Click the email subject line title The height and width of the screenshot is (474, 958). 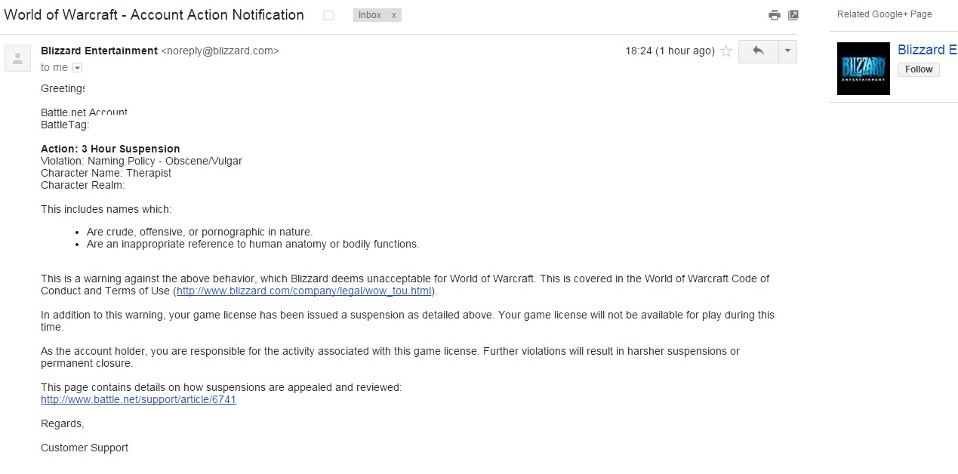point(154,15)
